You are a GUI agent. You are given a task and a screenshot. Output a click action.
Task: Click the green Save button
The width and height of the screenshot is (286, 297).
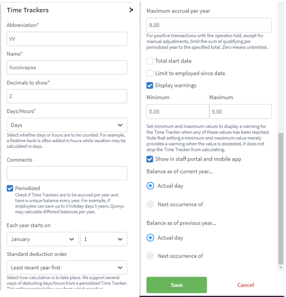(176, 285)
